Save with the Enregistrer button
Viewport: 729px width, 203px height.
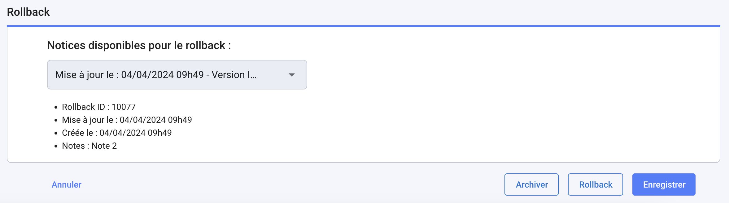coord(664,184)
